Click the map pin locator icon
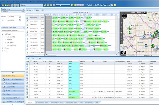 point(123,53)
